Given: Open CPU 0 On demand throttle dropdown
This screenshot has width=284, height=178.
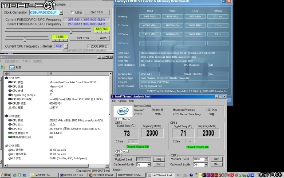Looking at the screenshot, I should (149, 165).
